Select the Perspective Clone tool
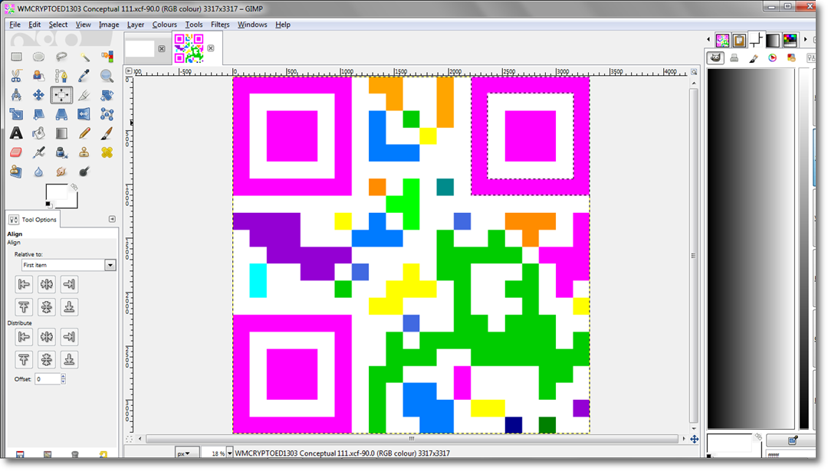The image size is (828, 471). tap(16, 172)
